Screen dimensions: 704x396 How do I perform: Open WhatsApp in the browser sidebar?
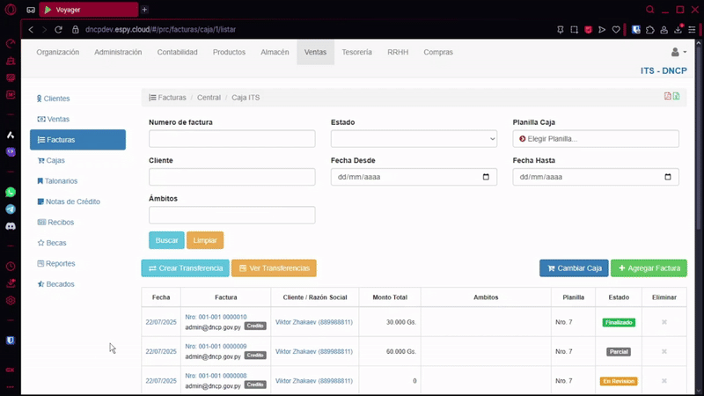pyautogui.click(x=11, y=192)
